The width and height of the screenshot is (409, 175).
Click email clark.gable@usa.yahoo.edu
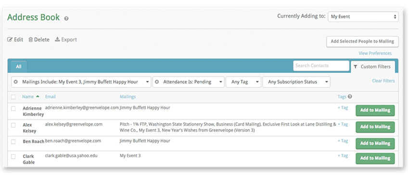72,156
